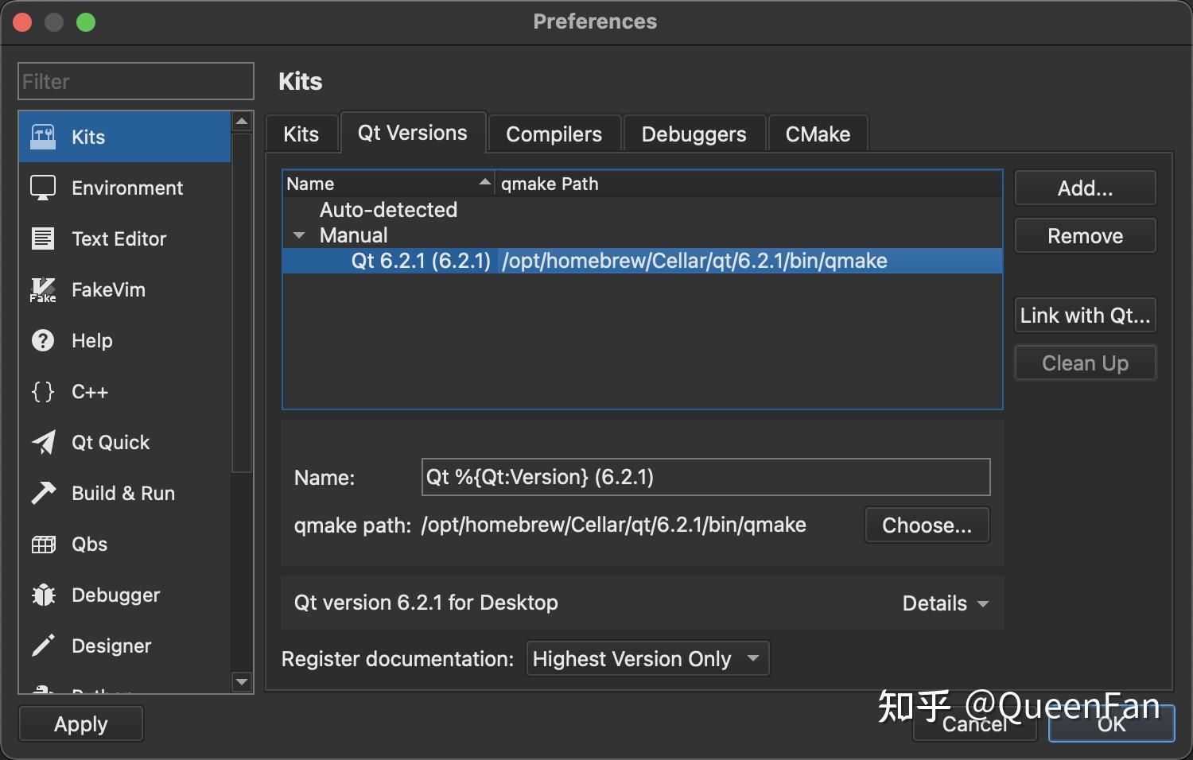The width and height of the screenshot is (1193, 760).
Task: Expand the Details section for Qt 6.2.1
Action: click(945, 603)
